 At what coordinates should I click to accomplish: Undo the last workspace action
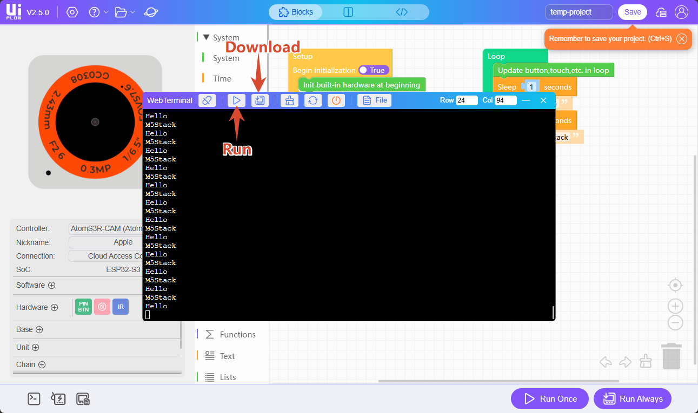point(606,362)
